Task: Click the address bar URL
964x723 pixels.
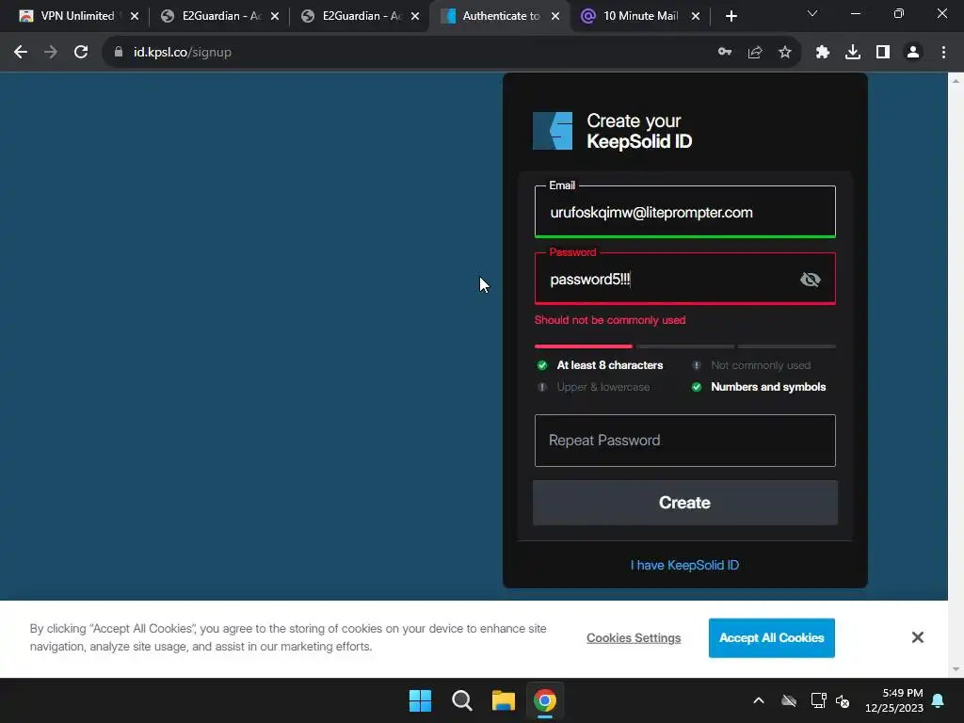Action: tap(182, 53)
